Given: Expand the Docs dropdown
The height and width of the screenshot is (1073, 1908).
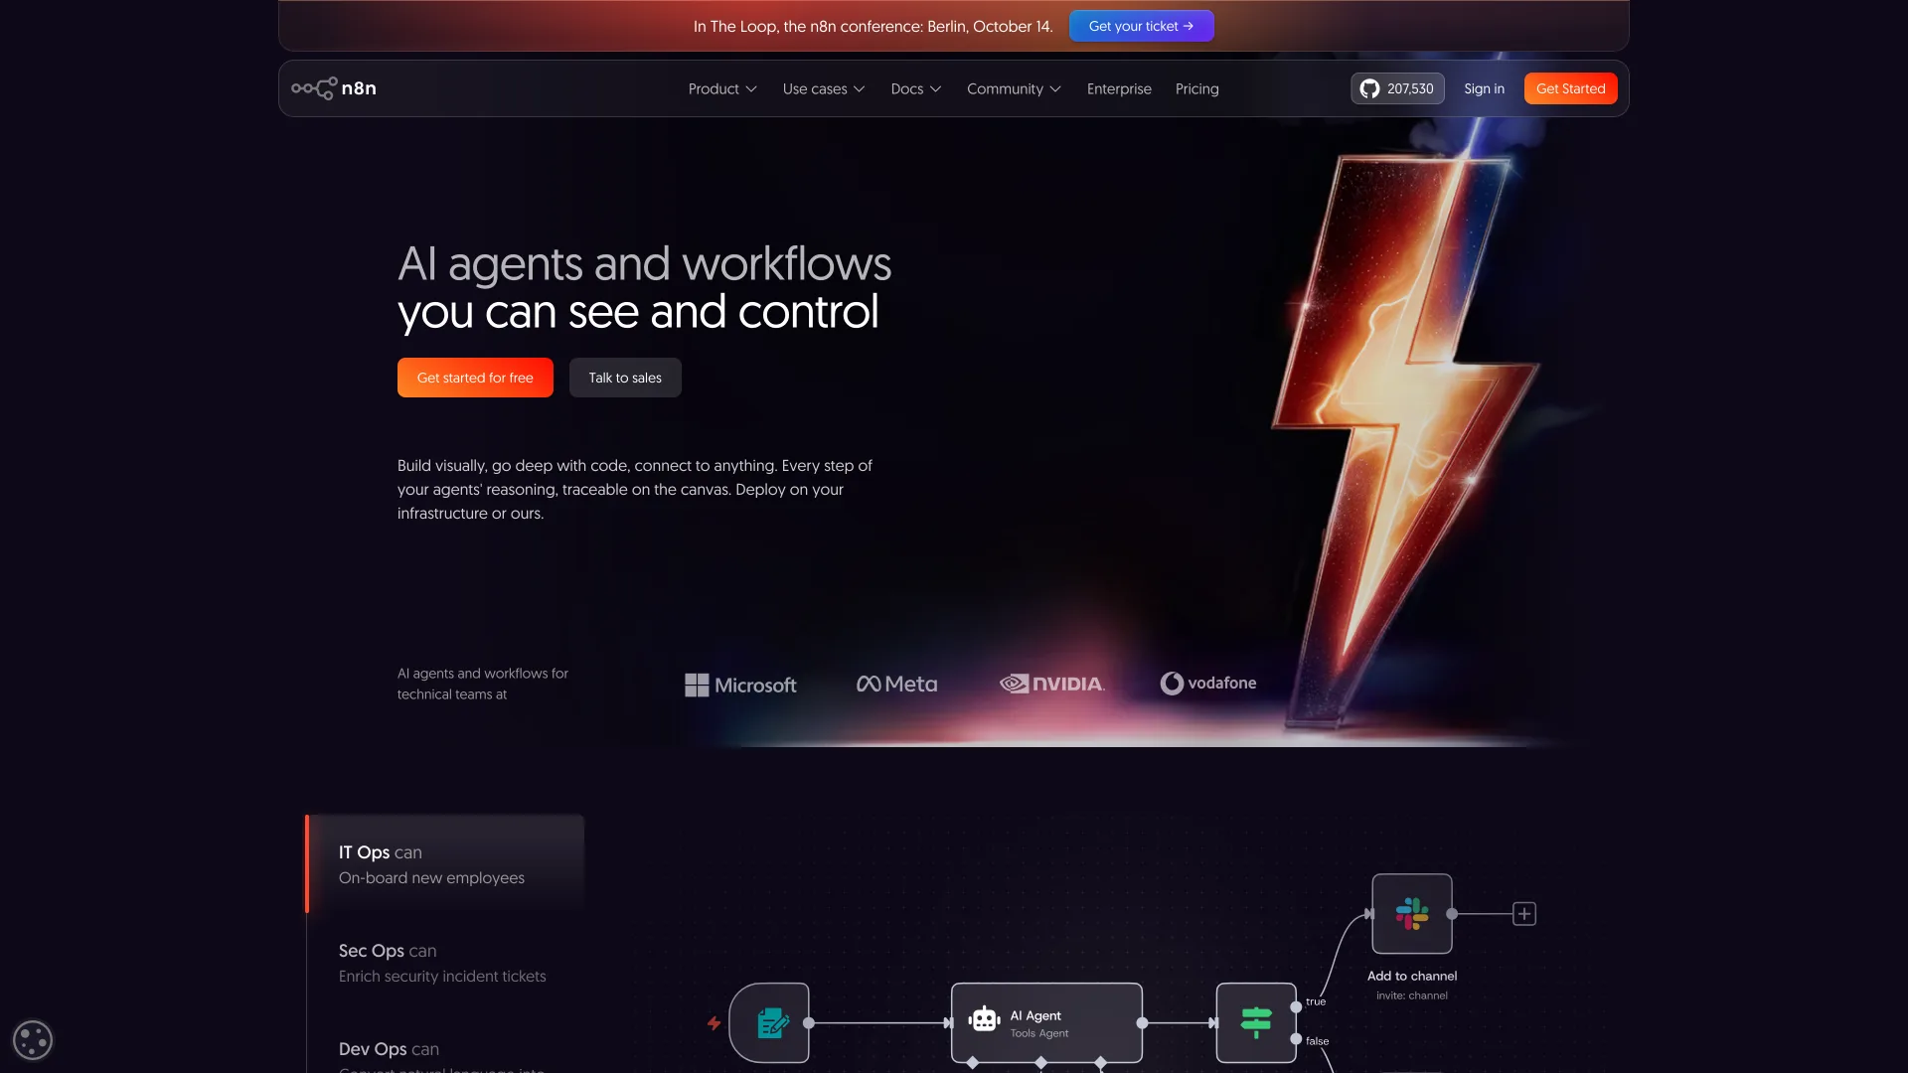Looking at the screenshot, I should click(x=916, y=88).
